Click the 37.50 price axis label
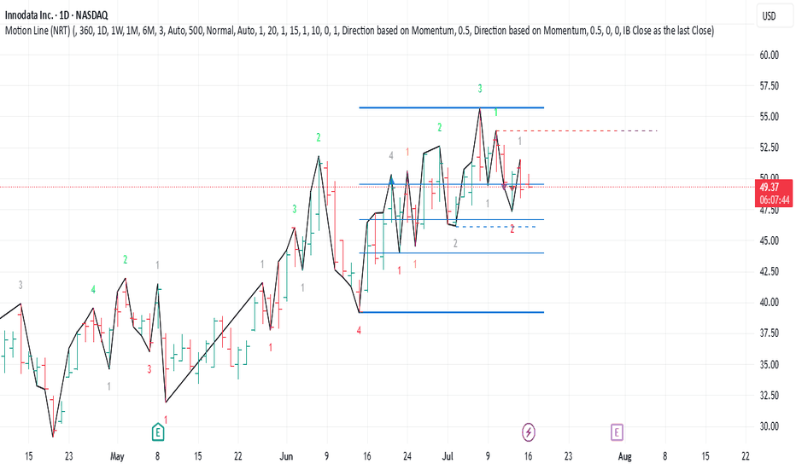The height and width of the screenshot is (469, 796). point(769,333)
